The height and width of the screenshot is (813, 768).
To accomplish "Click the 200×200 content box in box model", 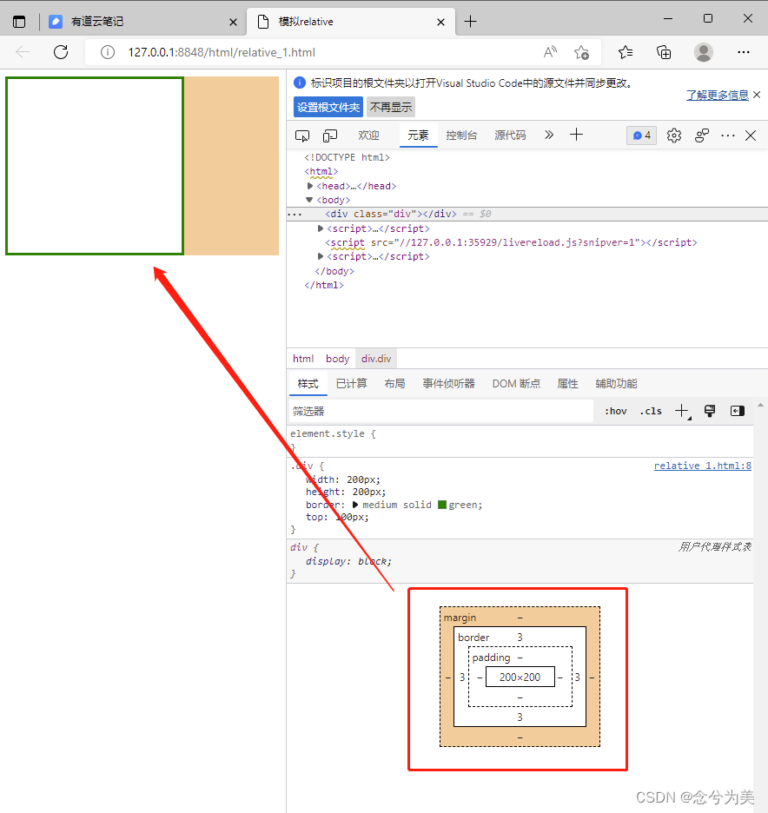I will [x=520, y=677].
